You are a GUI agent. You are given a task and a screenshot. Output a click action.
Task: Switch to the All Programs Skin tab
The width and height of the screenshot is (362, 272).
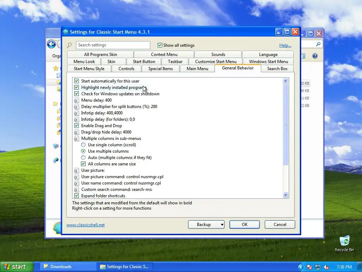pyautogui.click(x=100, y=54)
